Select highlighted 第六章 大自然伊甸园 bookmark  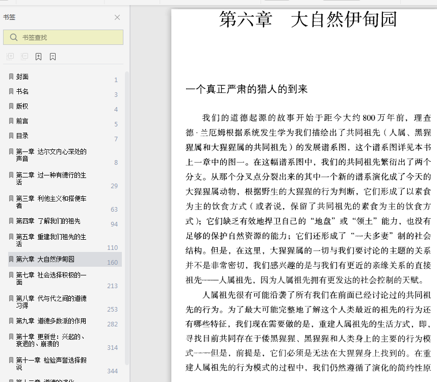click(65, 259)
